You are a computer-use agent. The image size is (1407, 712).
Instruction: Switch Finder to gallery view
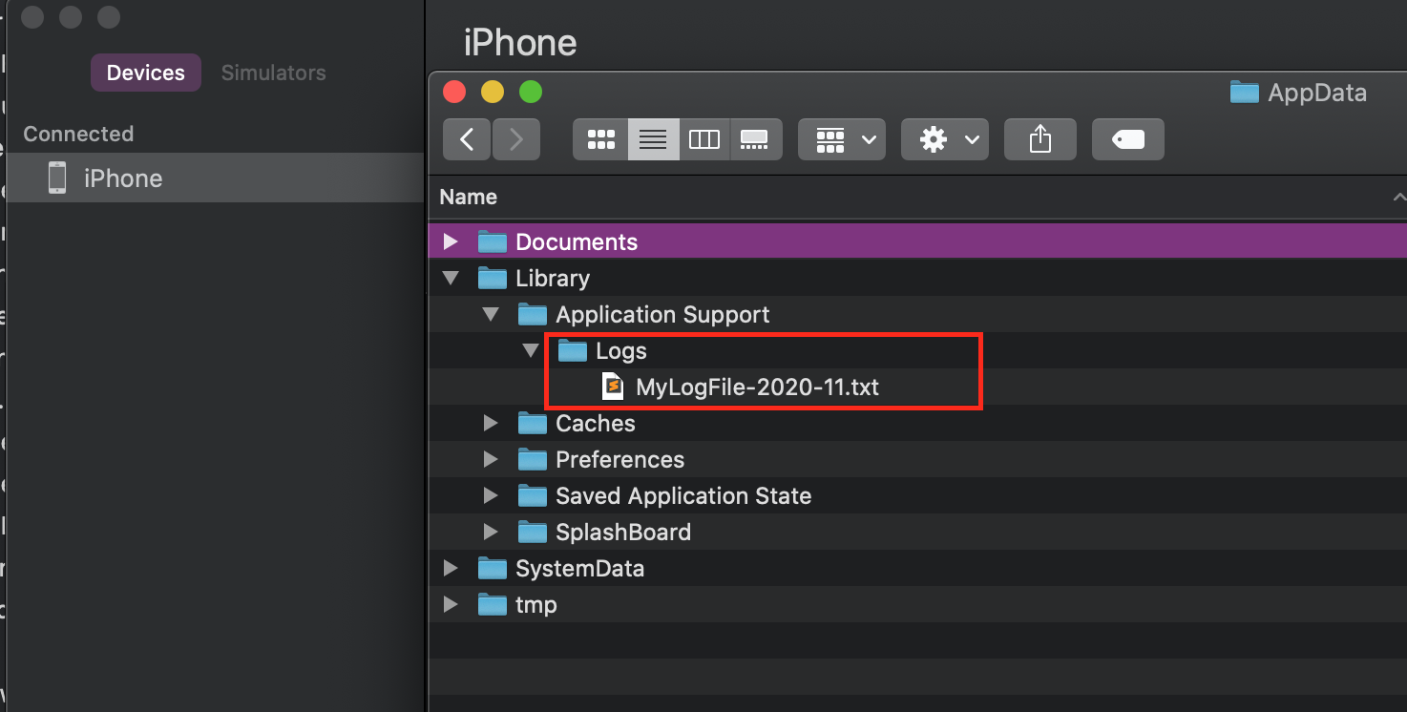pyautogui.click(x=756, y=139)
